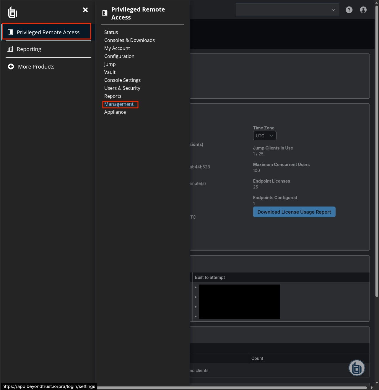Click the Reporting chart icon
The image size is (379, 390).
(10, 49)
